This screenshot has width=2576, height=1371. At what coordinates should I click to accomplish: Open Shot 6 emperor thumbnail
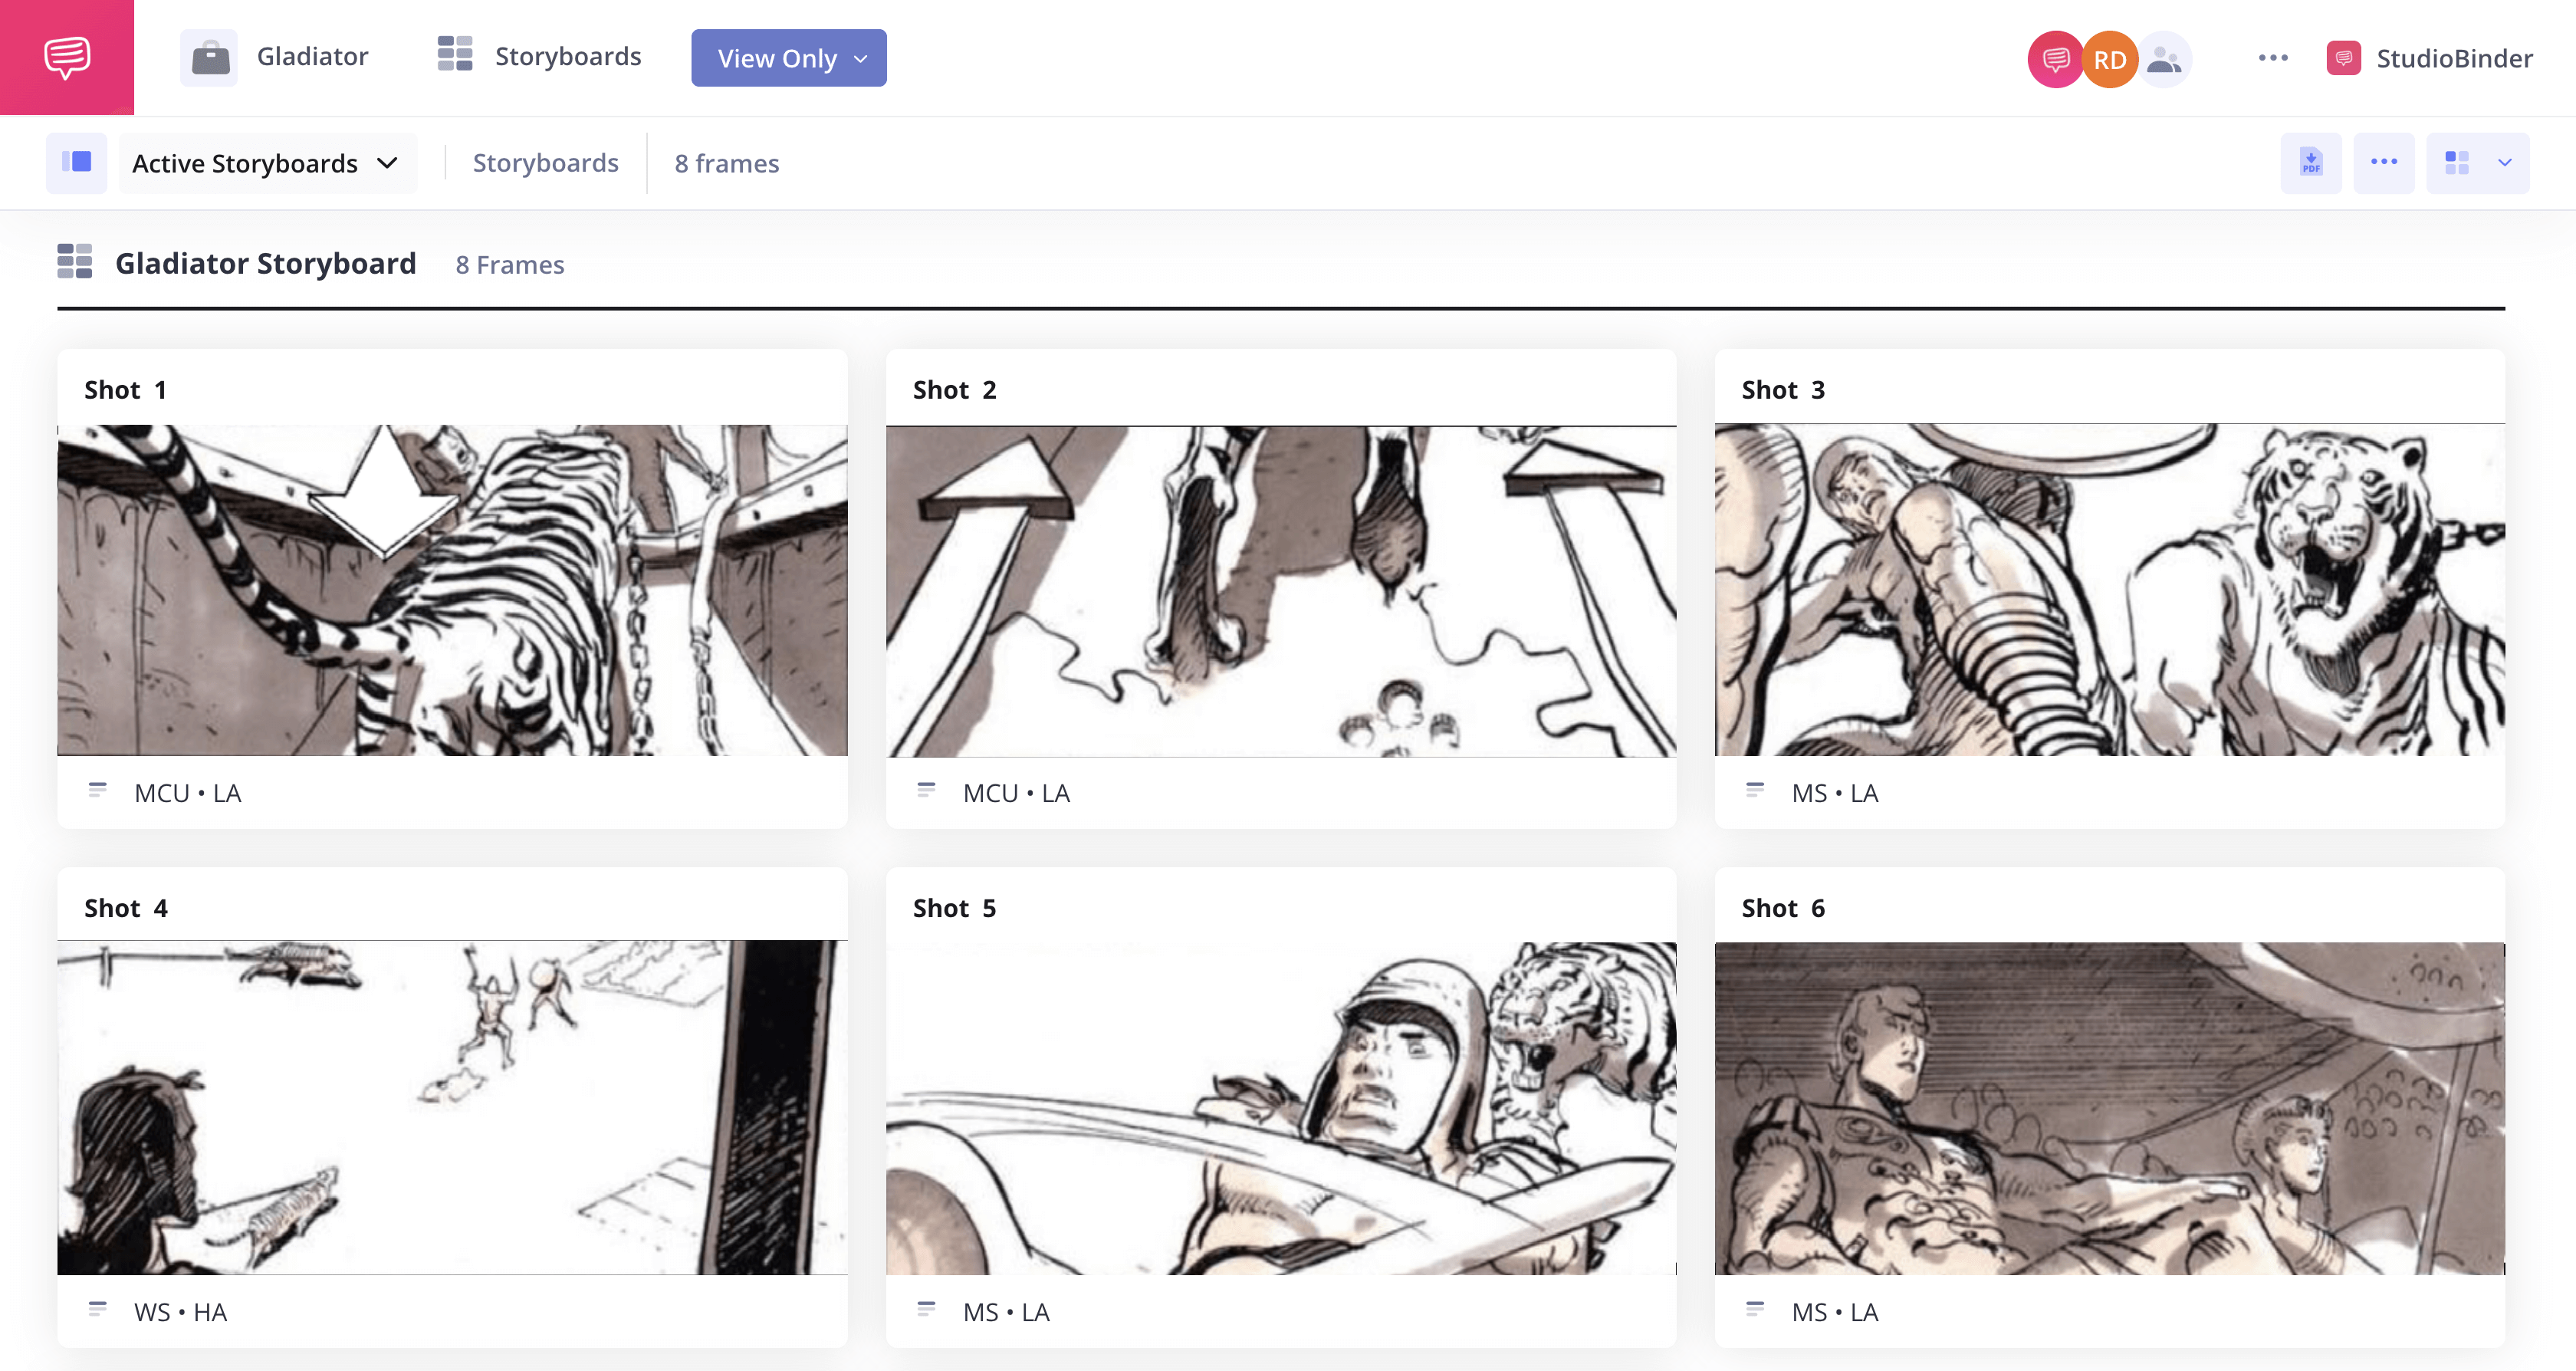(x=2110, y=1107)
